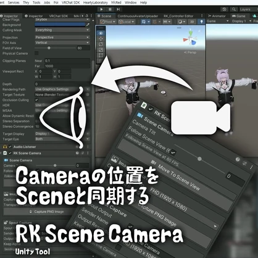The height and width of the screenshot is (258, 258).
Task: Open the VRChat SDK menu in the menu bar
Action: tap(70, 2)
